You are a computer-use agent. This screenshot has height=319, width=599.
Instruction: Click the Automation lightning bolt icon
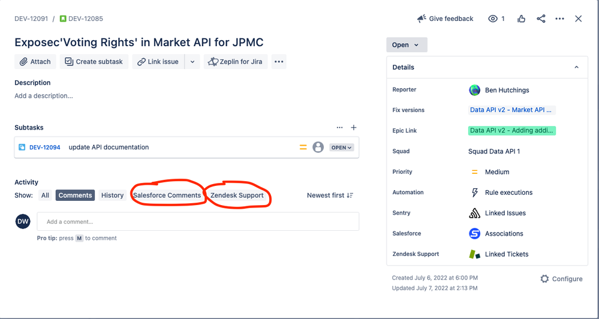tap(474, 192)
